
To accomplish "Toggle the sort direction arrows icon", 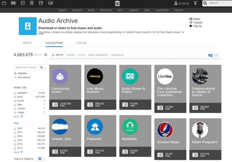I will click(x=53, y=55).
